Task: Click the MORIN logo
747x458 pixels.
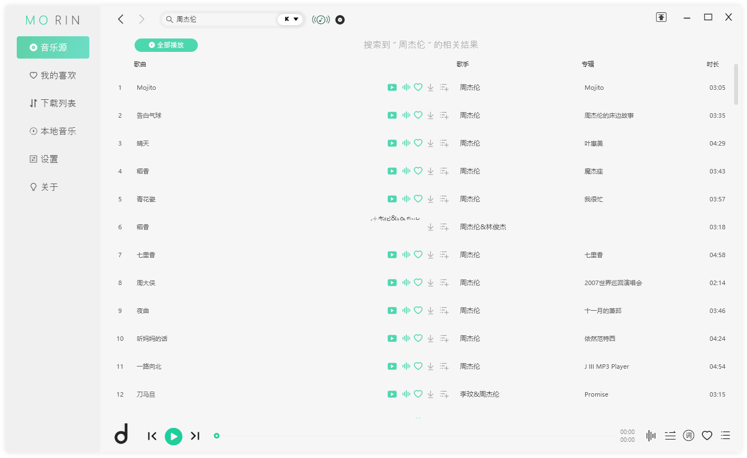Action: 53,20
